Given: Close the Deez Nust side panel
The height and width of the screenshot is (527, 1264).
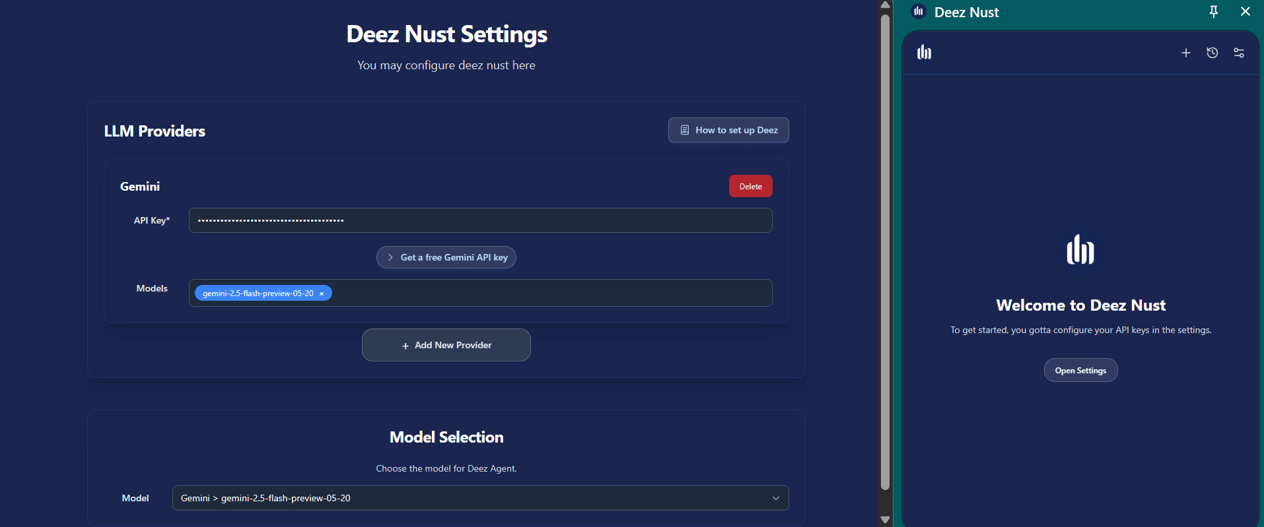Looking at the screenshot, I should [1246, 11].
